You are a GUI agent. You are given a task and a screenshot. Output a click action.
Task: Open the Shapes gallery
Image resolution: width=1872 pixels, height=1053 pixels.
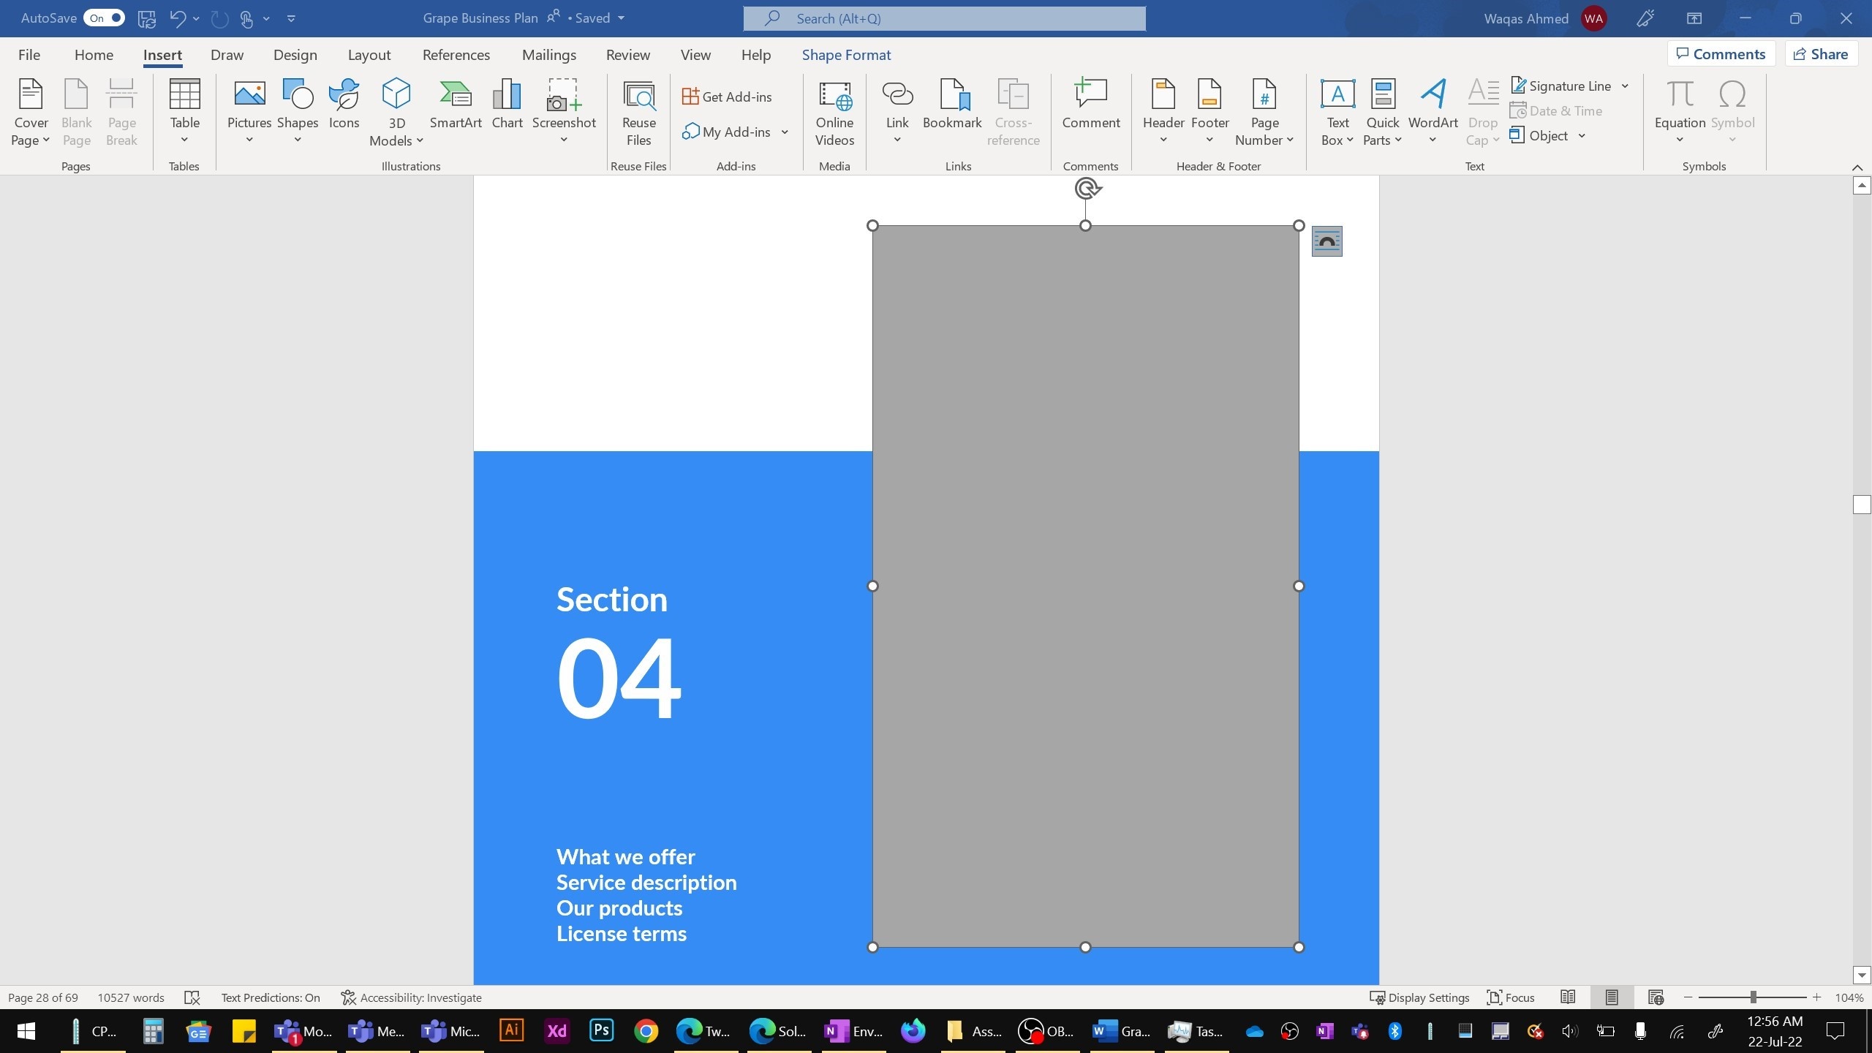point(298,113)
